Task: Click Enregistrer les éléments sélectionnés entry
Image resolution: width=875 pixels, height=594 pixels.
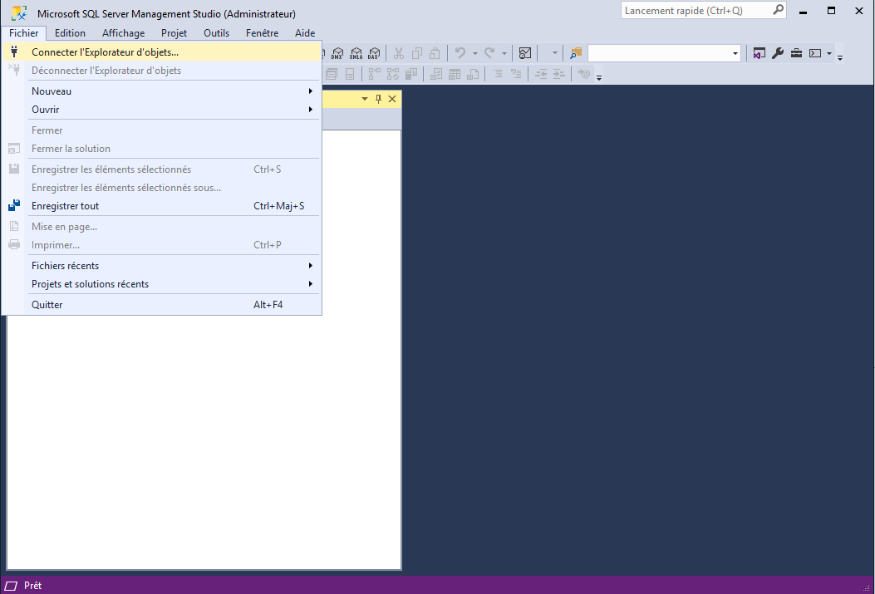Action: pyautogui.click(x=162, y=169)
